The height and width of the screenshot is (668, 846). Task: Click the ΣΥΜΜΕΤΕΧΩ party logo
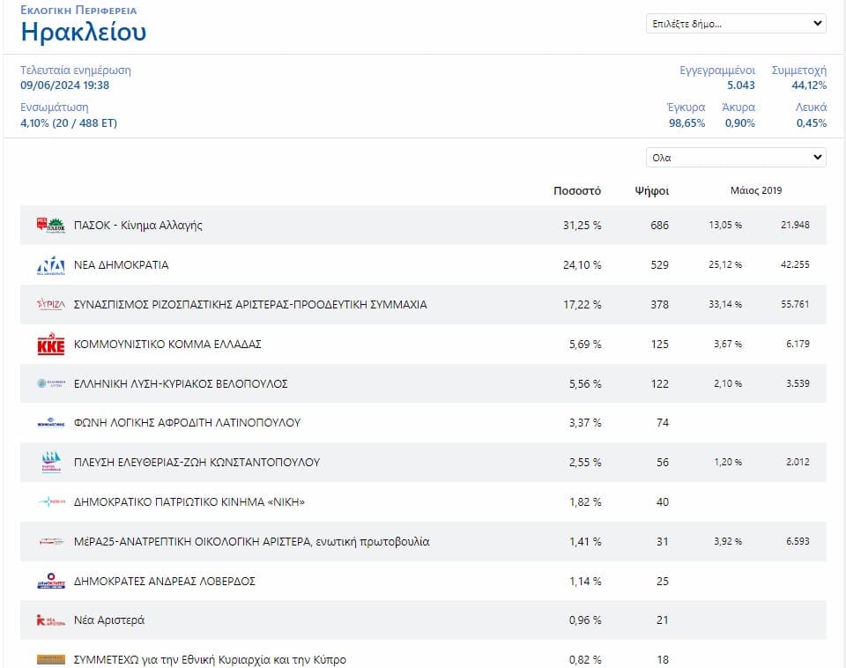(x=51, y=659)
